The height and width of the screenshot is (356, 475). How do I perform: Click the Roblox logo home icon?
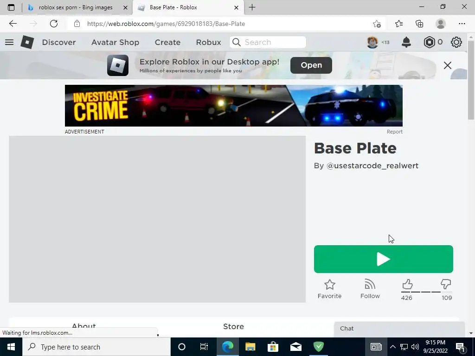coord(27,42)
